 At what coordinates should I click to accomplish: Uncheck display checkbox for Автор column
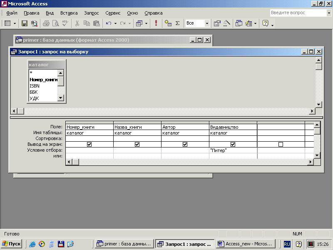click(185, 144)
